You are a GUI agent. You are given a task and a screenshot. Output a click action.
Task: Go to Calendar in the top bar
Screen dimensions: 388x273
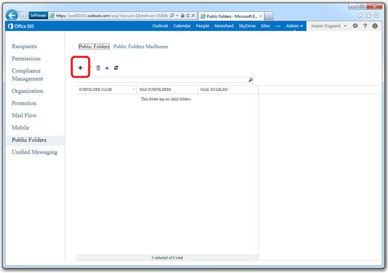click(x=182, y=25)
